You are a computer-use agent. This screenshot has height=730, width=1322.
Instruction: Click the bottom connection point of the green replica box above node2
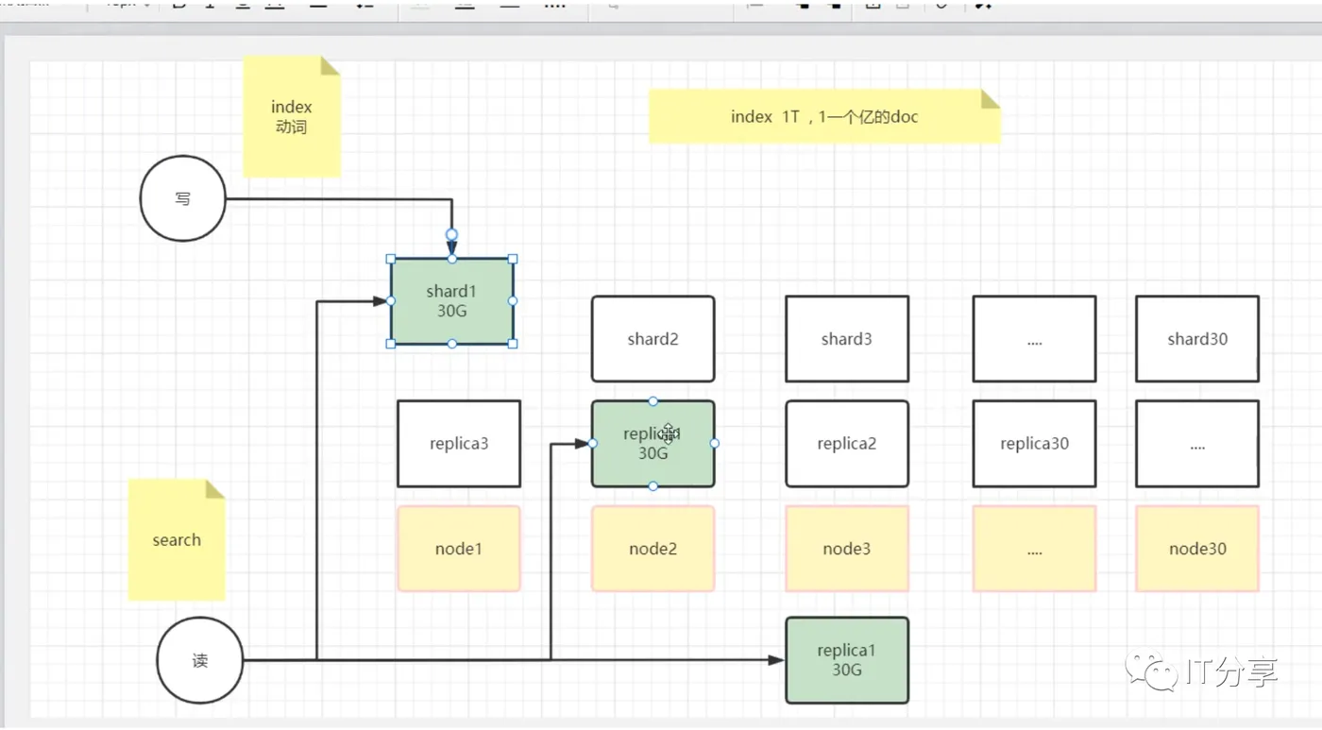(x=653, y=486)
